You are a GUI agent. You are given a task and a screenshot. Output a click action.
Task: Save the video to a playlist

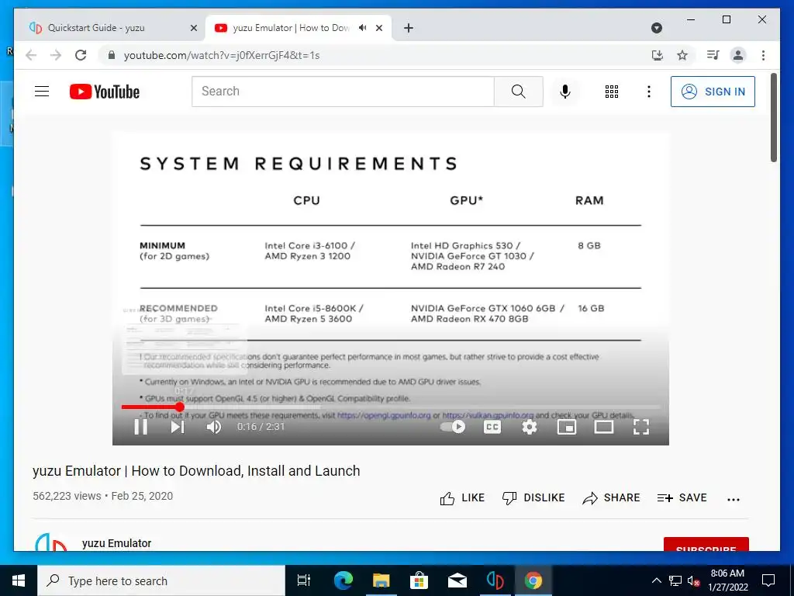click(x=682, y=498)
